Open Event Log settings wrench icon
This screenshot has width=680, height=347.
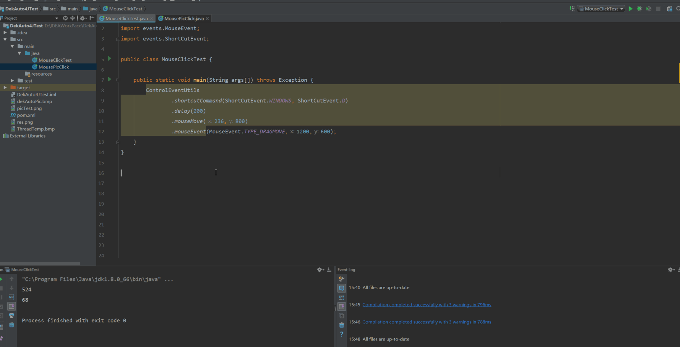pyautogui.click(x=341, y=279)
